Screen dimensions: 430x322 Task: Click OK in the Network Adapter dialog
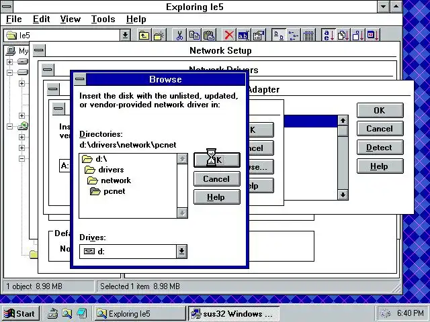[380, 110]
